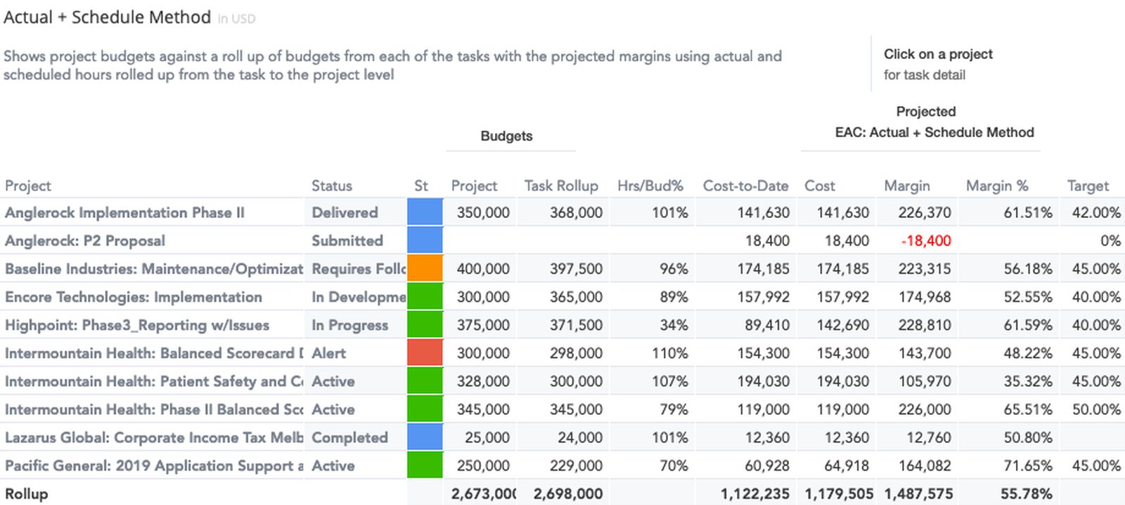Sort by Cost-to-Date column header
Screen dimensions: 1125x505
click(x=745, y=186)
